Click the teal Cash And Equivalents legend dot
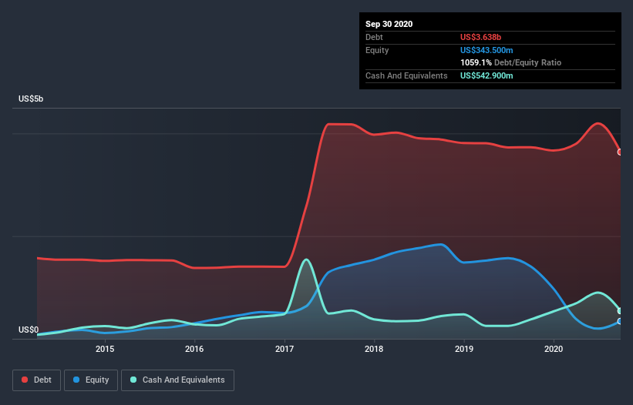This screenshot has height=405, width=633. coord(133,380)
